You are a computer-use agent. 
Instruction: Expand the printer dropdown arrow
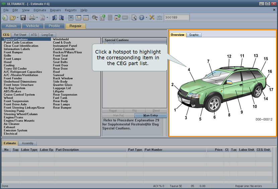click(37, 18)
